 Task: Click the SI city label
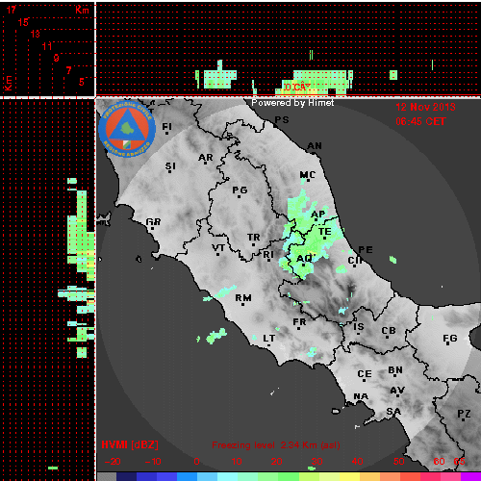pos(170,166)
